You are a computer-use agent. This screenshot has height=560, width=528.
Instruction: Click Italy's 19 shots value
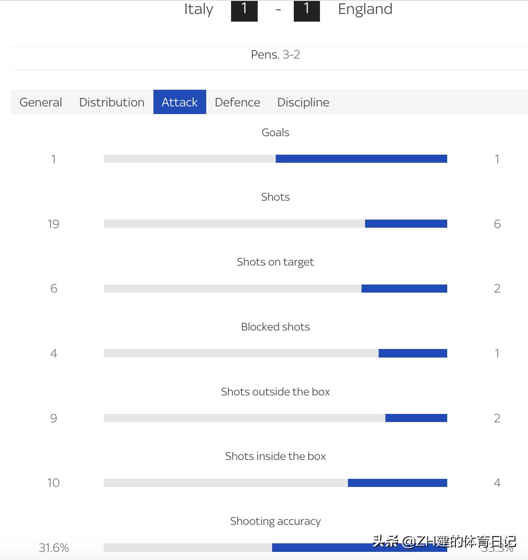pos(53,224)
